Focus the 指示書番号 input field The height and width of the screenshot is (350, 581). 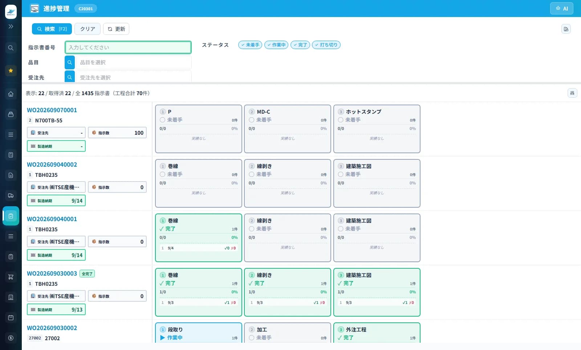pyautogui.click(x=128, y=48)
